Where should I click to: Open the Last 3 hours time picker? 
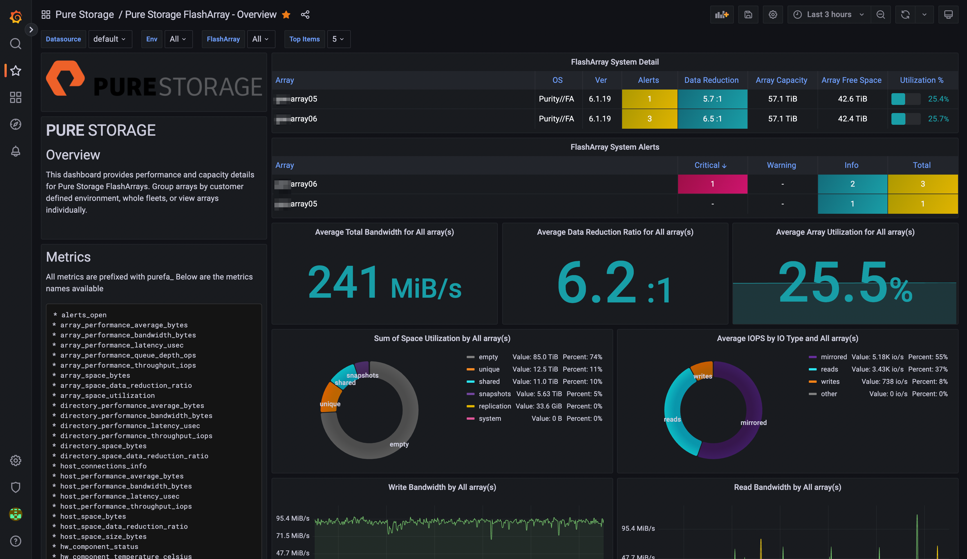click(829, 15)
